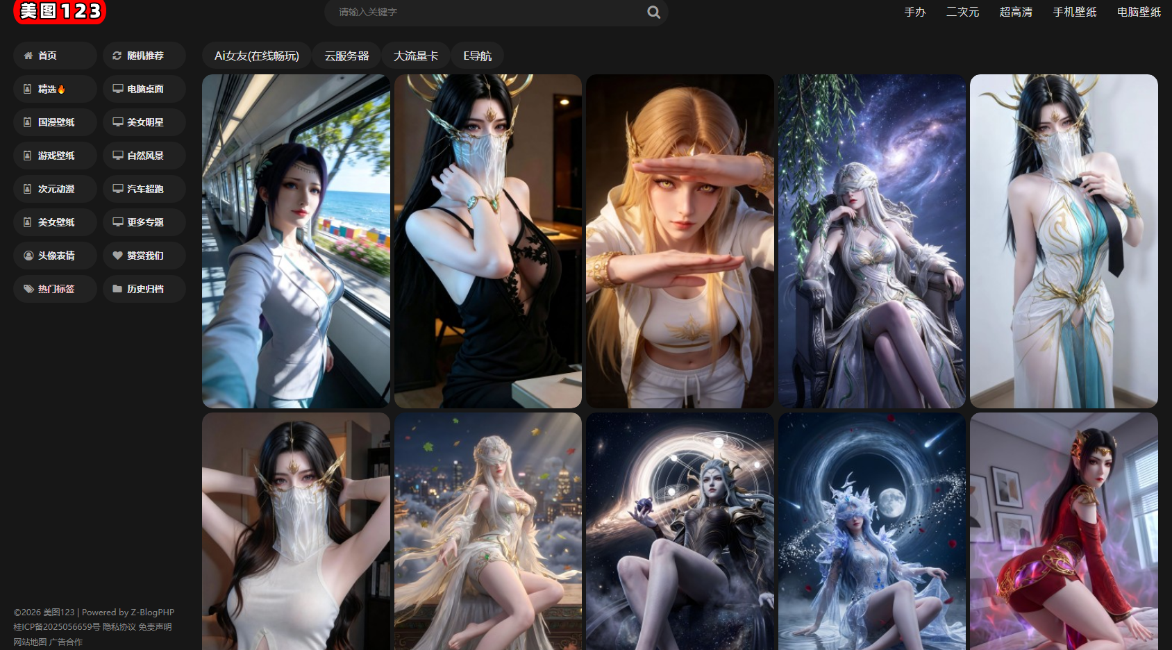
Task: Click the footer 美图123 link
Action: [59, 612]
